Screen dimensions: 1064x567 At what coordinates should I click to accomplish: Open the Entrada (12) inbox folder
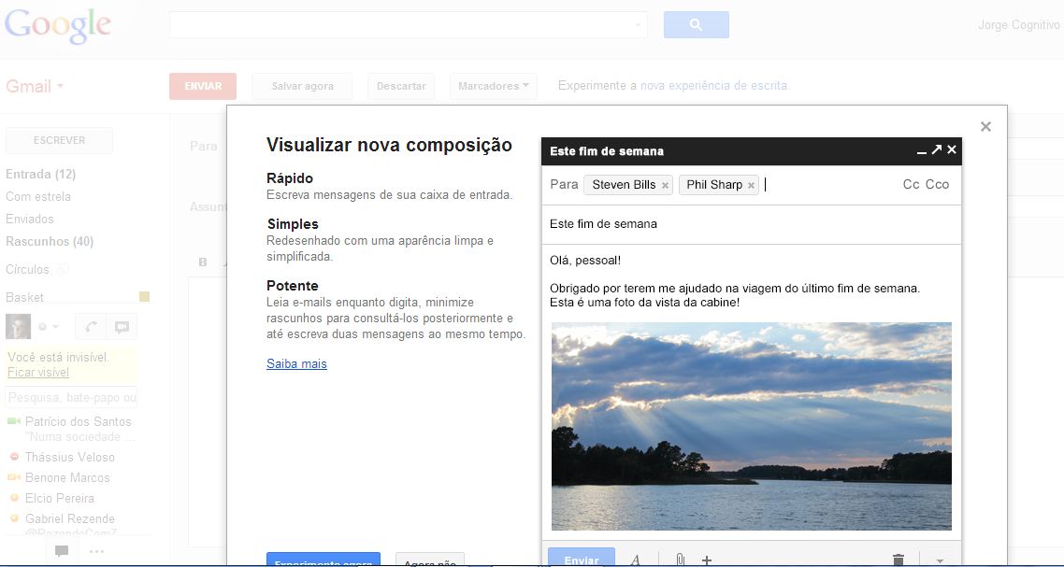click(x=40, y=174)
